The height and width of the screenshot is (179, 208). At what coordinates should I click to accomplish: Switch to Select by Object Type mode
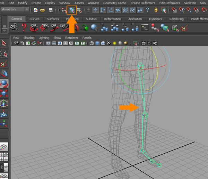(x=72, y=10)
